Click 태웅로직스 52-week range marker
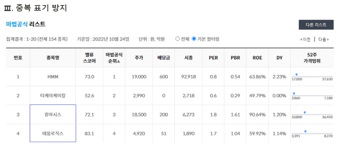 point(305,131)
